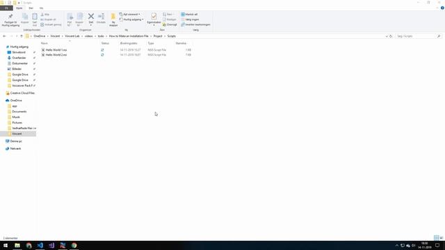This screenshot has width=445, height=250.
Task: Open File Explorer from the taskbar
Action: pyautogui.click(x=17, y=245)
